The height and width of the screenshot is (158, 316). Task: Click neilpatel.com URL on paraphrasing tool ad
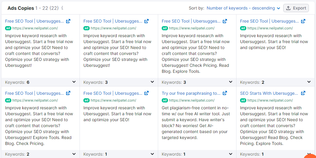click(192, 100)
